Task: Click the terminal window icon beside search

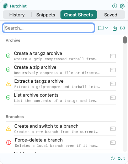Action: (101, 28)
